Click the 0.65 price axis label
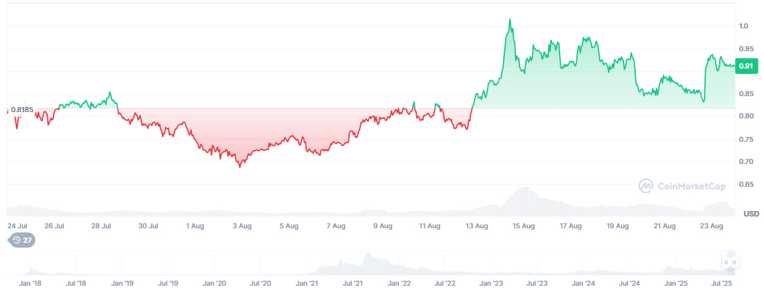The height and width of the screenshot is (294, 764). pyautogui.click(x=746, y=185)
